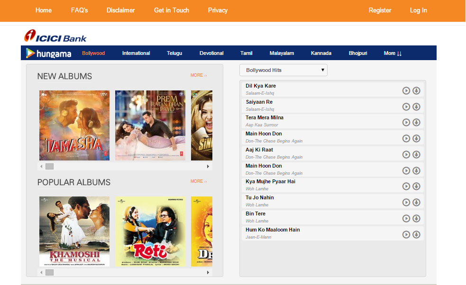Click Popular Albums scrollbar right arrow
Image resolution: width=466 pixels, height=285 pixels.
tap(208, 272)
